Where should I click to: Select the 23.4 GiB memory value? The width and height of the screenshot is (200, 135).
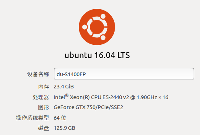click(x=64, y=87)
